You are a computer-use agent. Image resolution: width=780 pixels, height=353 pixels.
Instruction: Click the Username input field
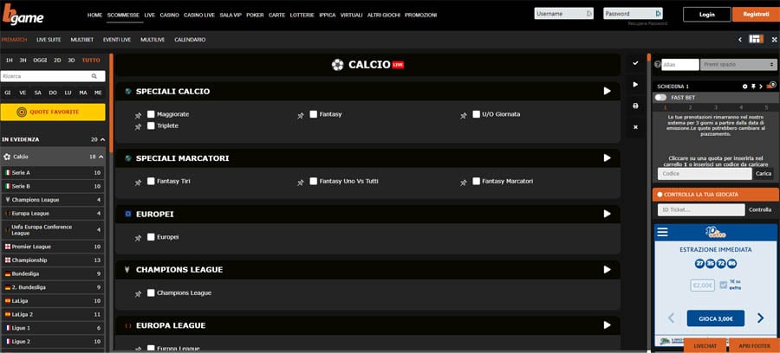click(x=564, y=13)
